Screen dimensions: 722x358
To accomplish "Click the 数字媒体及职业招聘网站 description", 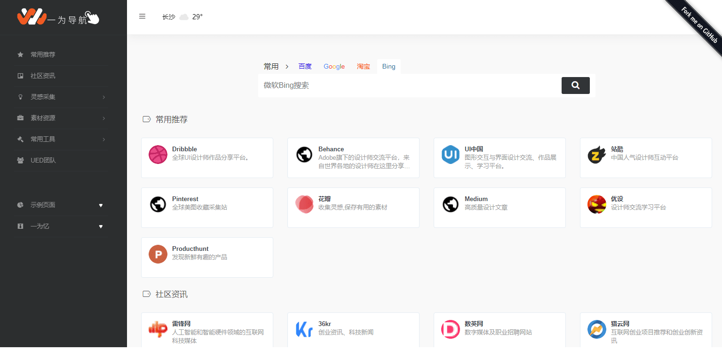I will pyautogui.click(x=498, y=332).
